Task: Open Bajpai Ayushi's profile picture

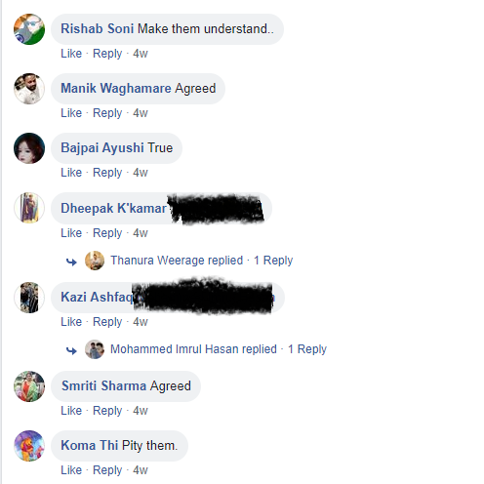Action: point(29,148)
